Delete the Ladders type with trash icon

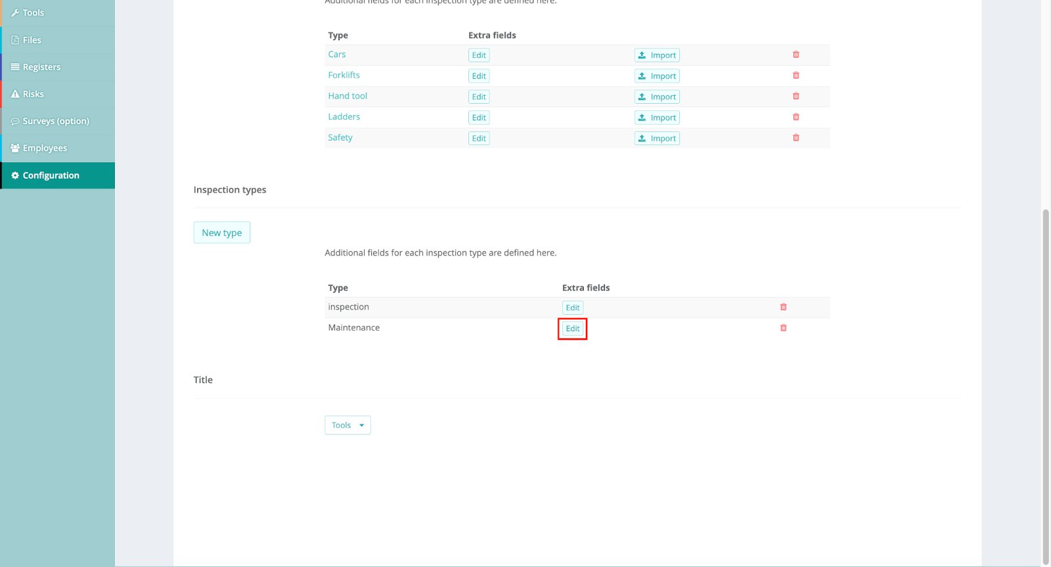pos(795,117)
